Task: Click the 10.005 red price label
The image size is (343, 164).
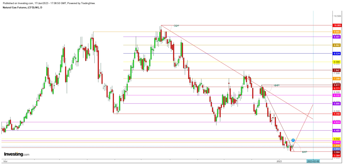Action: 337,25
